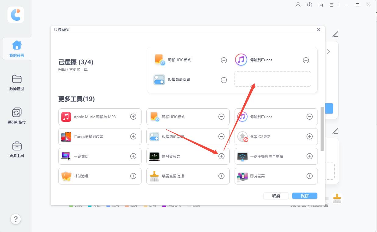377x232 pixels.
Task: Add 裝置空間清理 to shortcuts
Action: pos(221,176)
